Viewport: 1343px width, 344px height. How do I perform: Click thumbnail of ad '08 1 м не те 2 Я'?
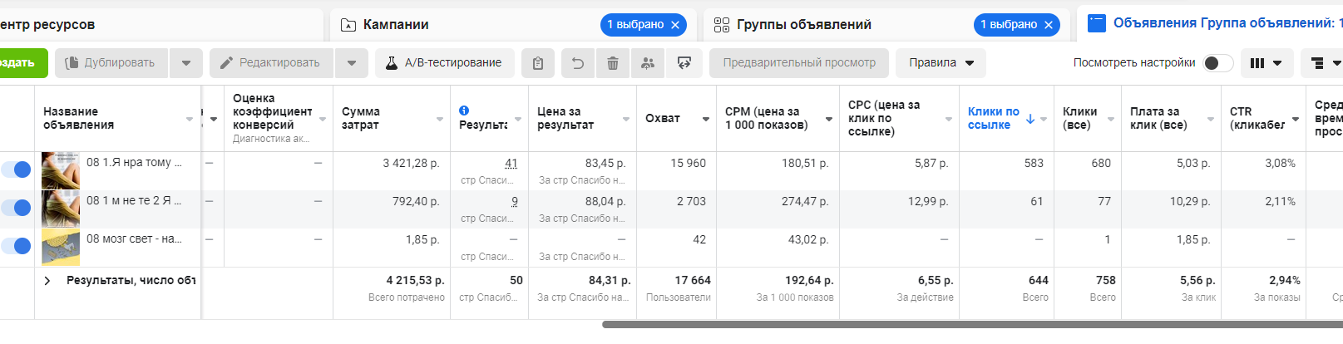[61, 209]
